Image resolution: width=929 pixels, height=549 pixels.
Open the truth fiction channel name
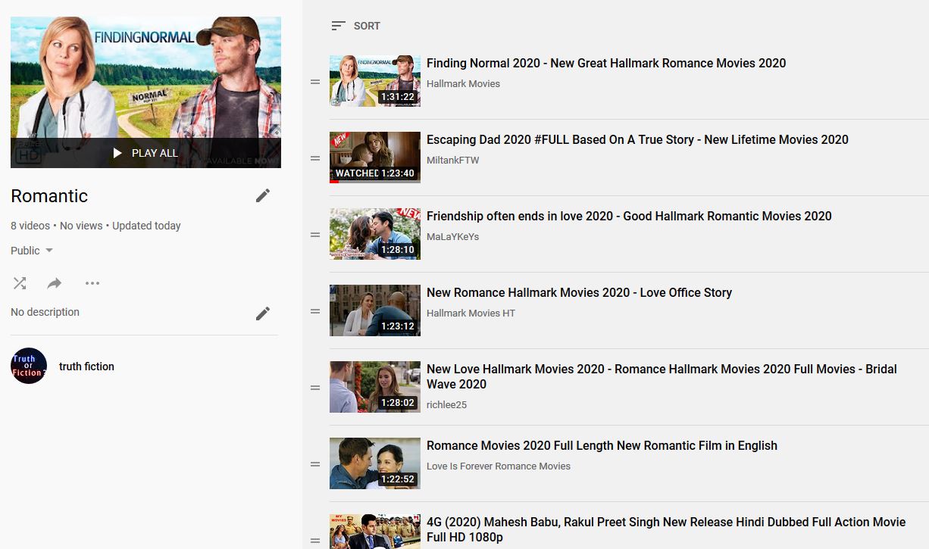[x=86, y=367]
